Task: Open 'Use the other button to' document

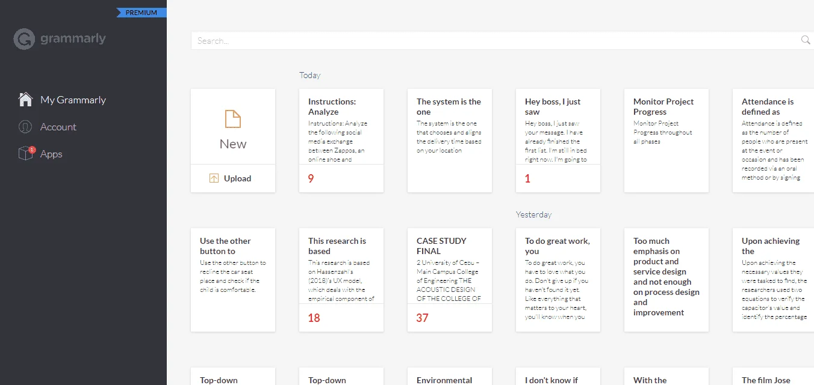Action: coord(233,280)
